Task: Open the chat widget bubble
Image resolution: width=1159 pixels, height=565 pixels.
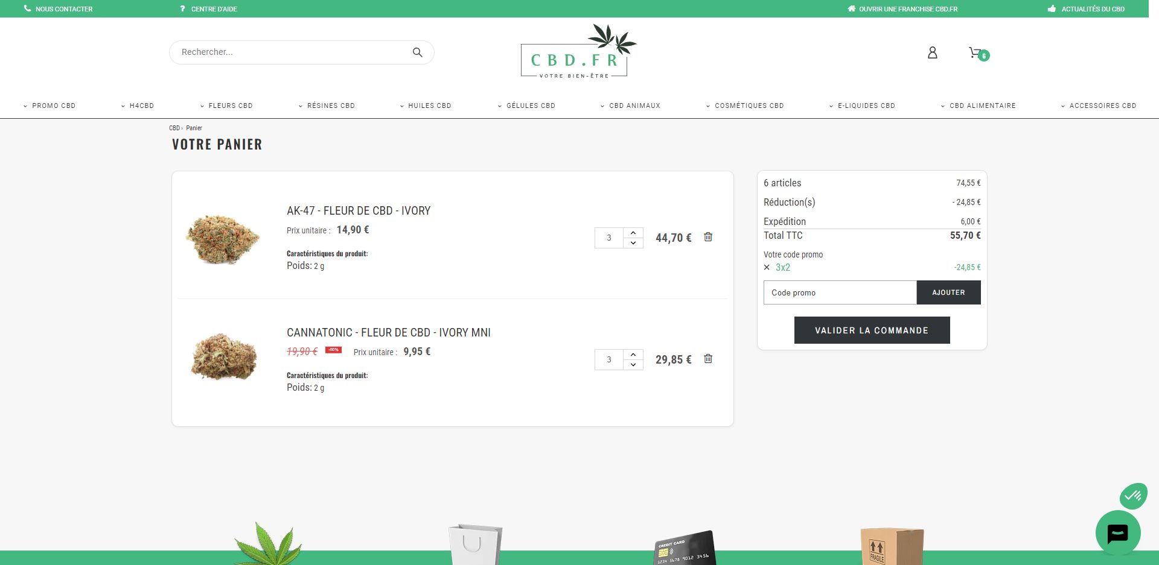Action: pyautogui.click(x=1118, y=533)
